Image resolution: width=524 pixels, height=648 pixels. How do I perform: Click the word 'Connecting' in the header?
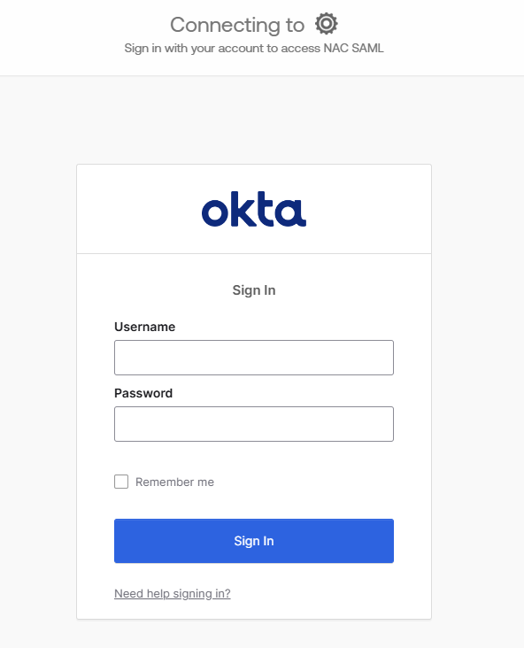[x=225, y=25]
